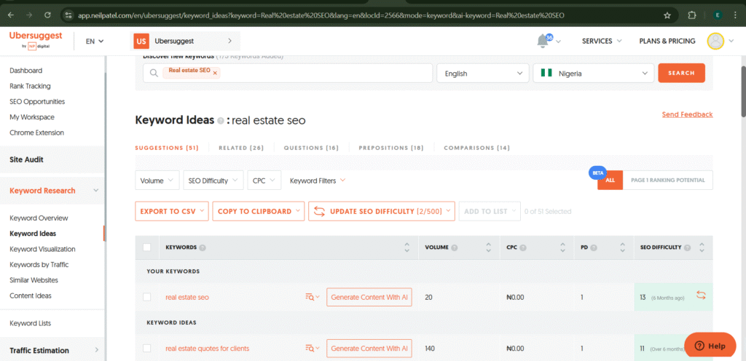Generate Content With AI for real estate seo
The image size is (746, 361).
(x=369, y=298)
